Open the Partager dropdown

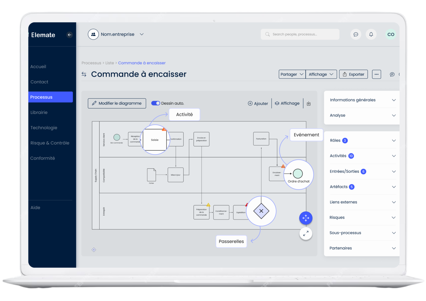point(292,74)
